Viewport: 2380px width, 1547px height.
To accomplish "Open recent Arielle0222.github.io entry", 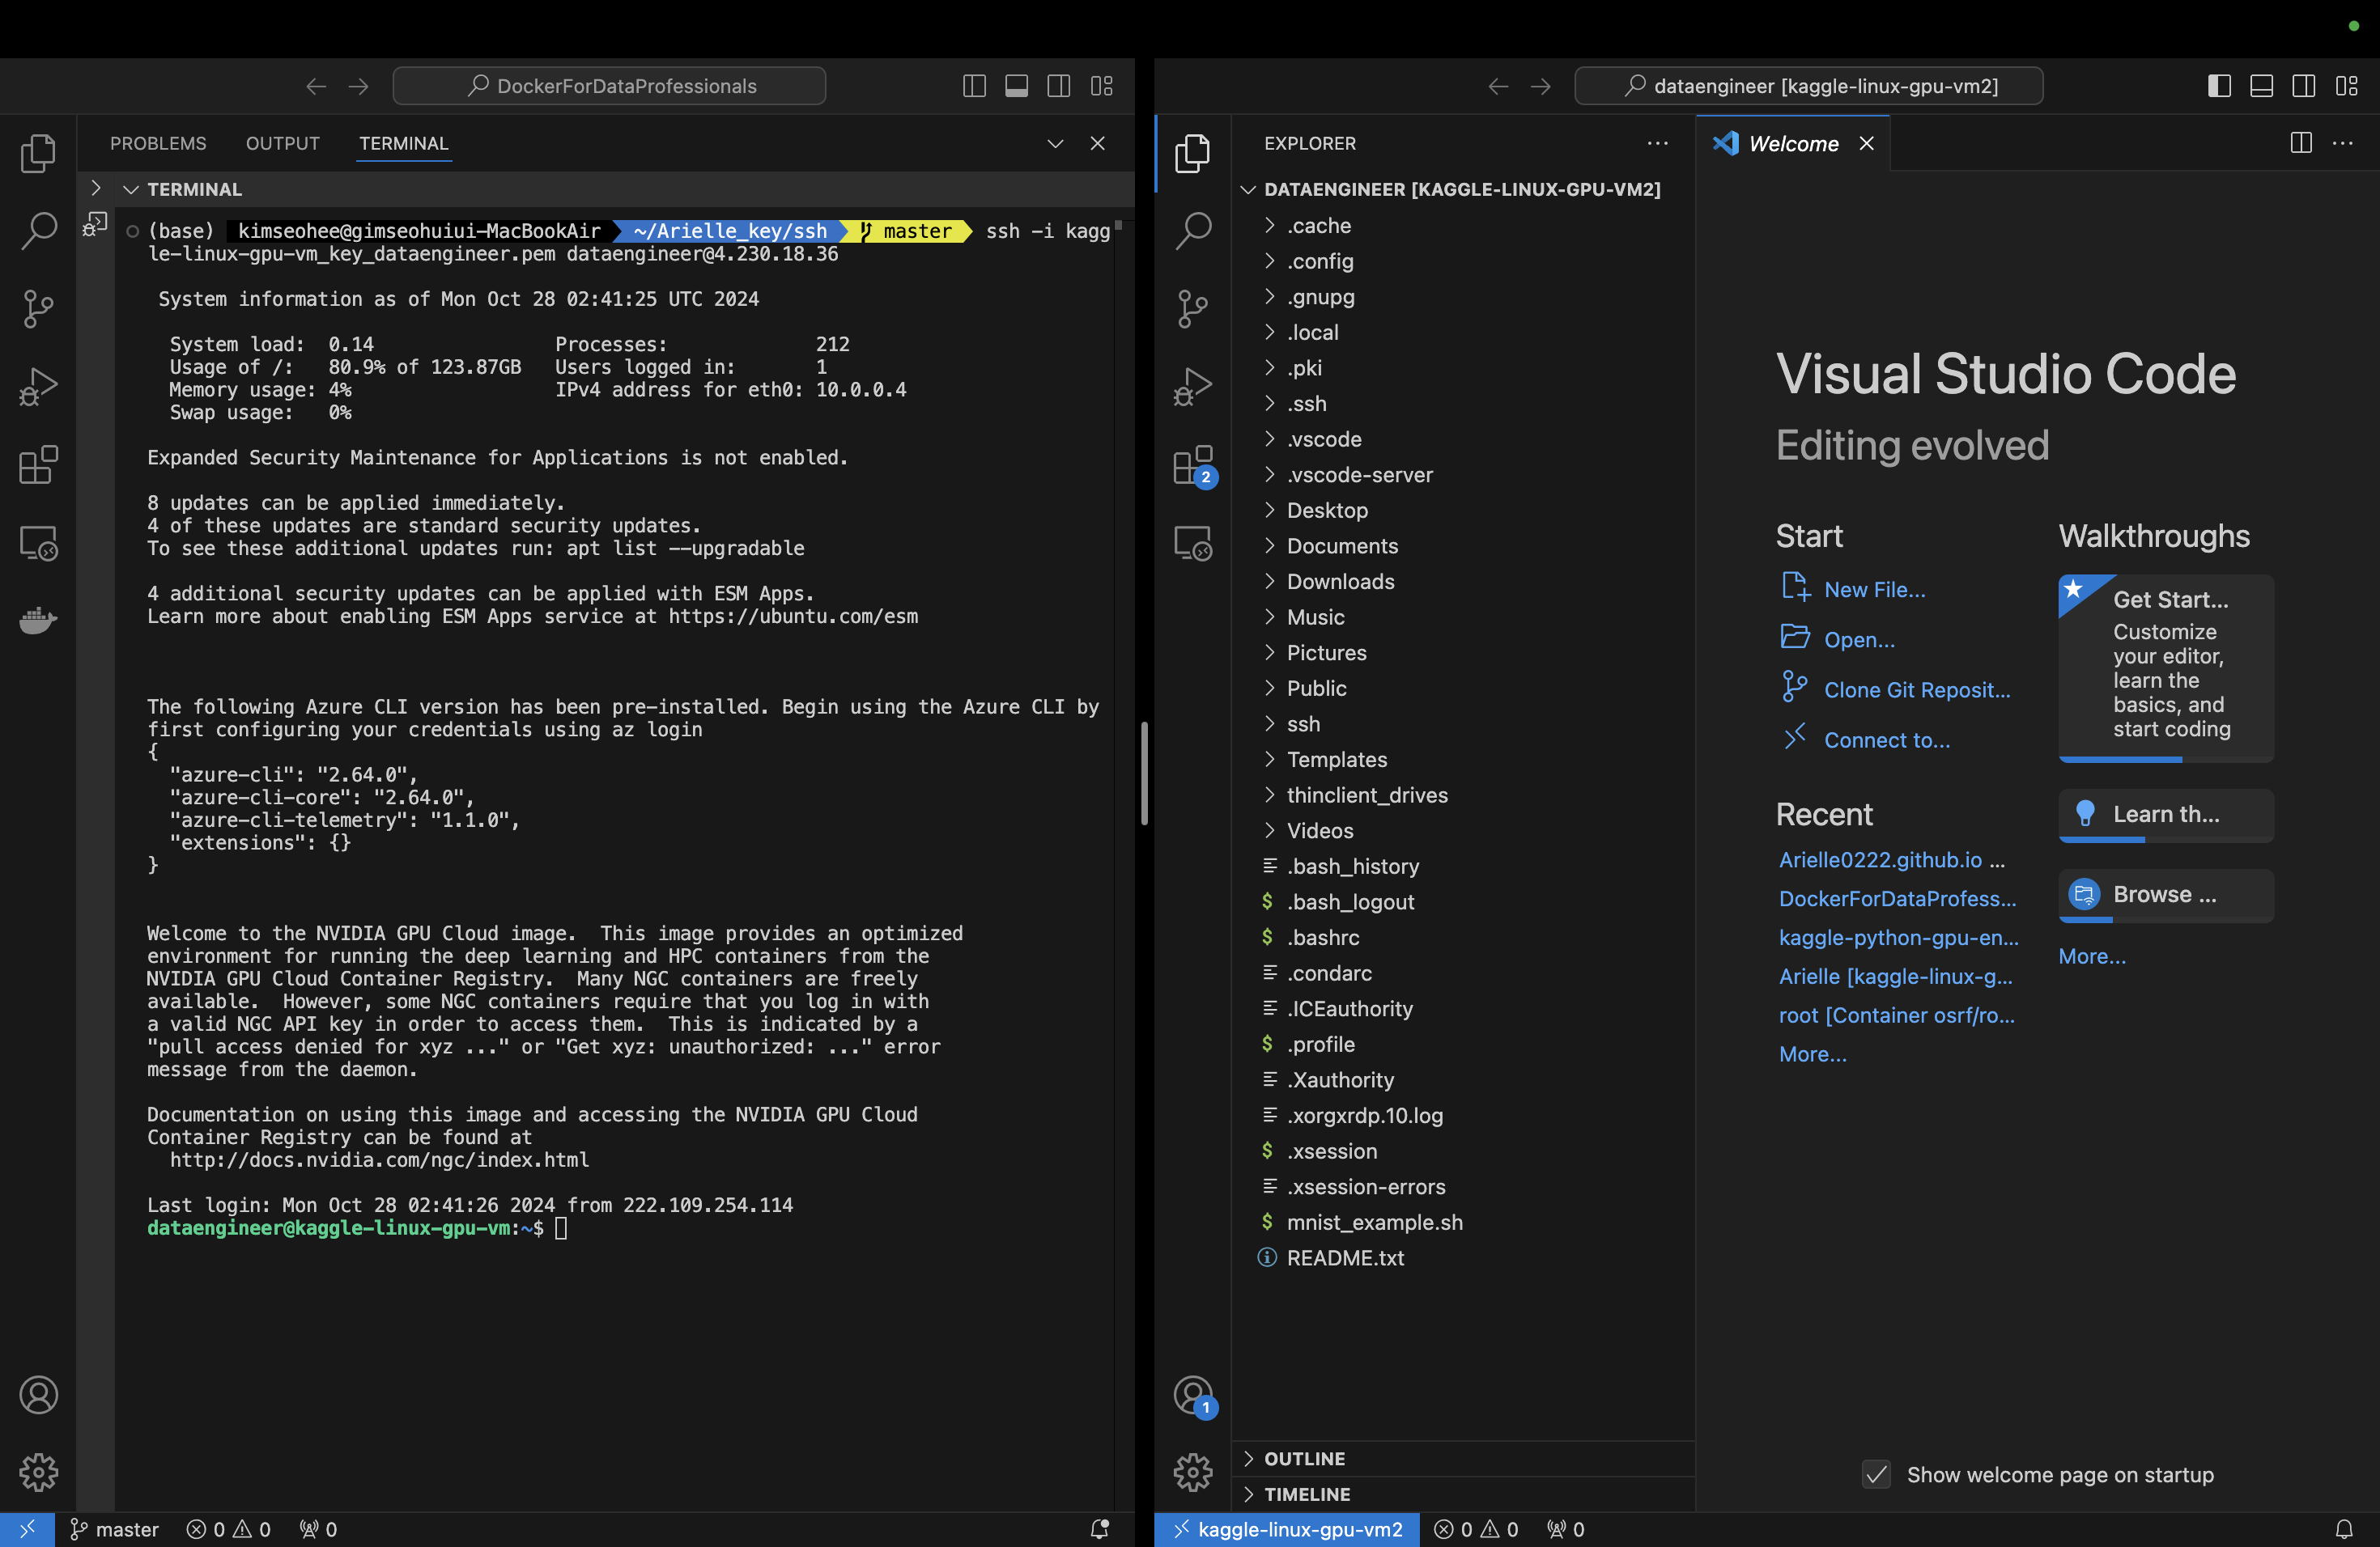I will click(x=1880, y=859).
